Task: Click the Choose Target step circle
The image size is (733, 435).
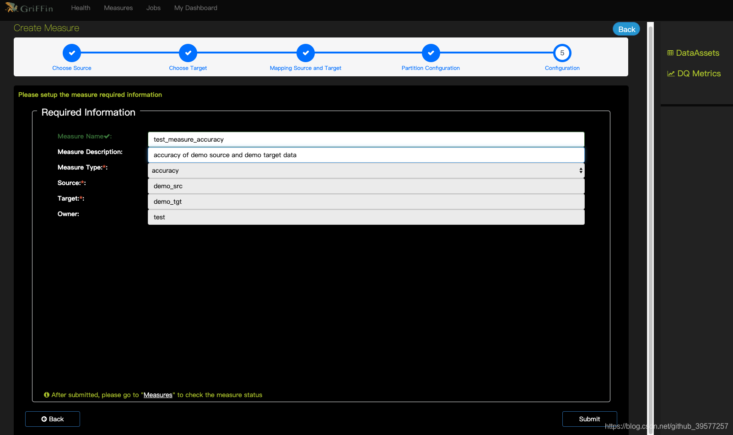Action: tap(188, 53)
